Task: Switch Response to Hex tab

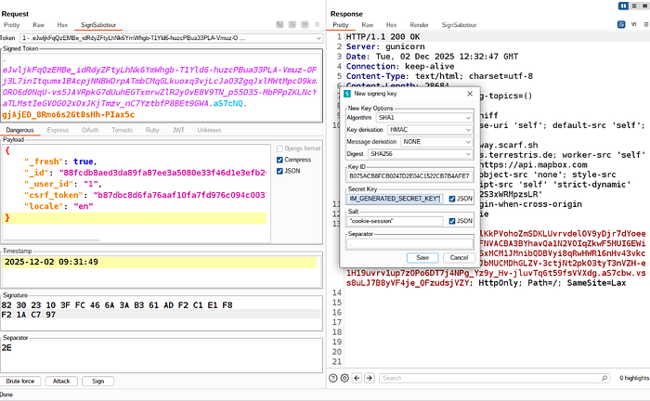Action: pyautogui.click(x=391, y=25)
